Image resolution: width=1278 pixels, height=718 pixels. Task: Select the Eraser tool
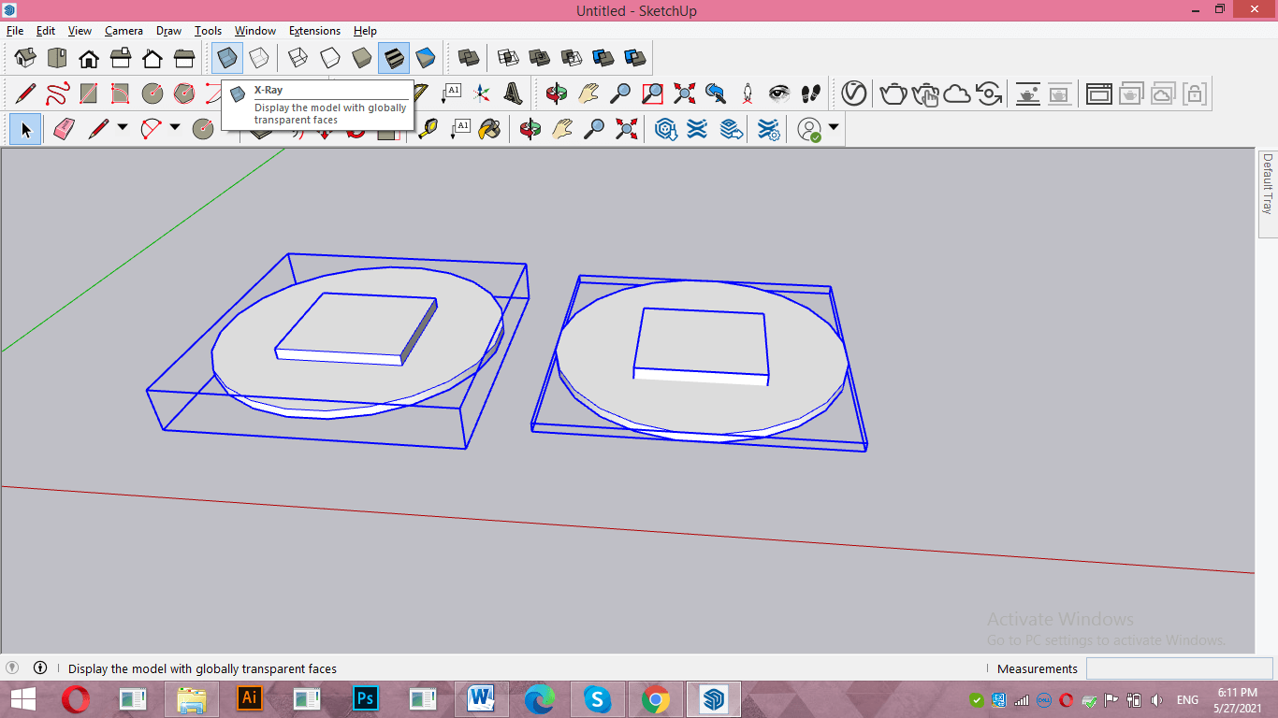(64, 129)
